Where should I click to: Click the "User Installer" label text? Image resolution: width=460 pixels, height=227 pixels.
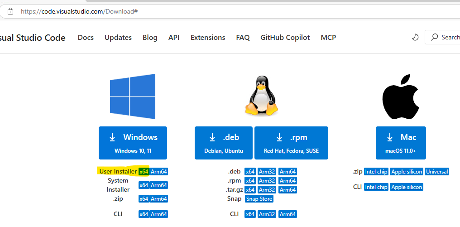pyautogui.click(x=118, y=172)
